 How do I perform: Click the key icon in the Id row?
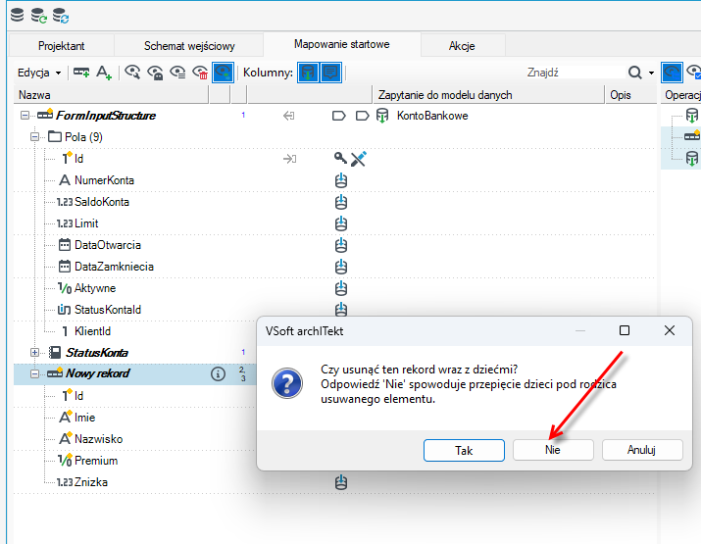pos(340,158)
